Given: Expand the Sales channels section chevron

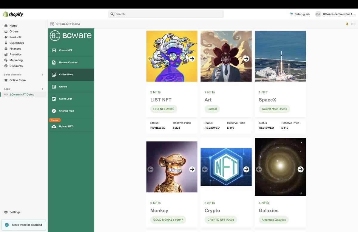Looking at the screenshot, I should click(x=42, y=74).
